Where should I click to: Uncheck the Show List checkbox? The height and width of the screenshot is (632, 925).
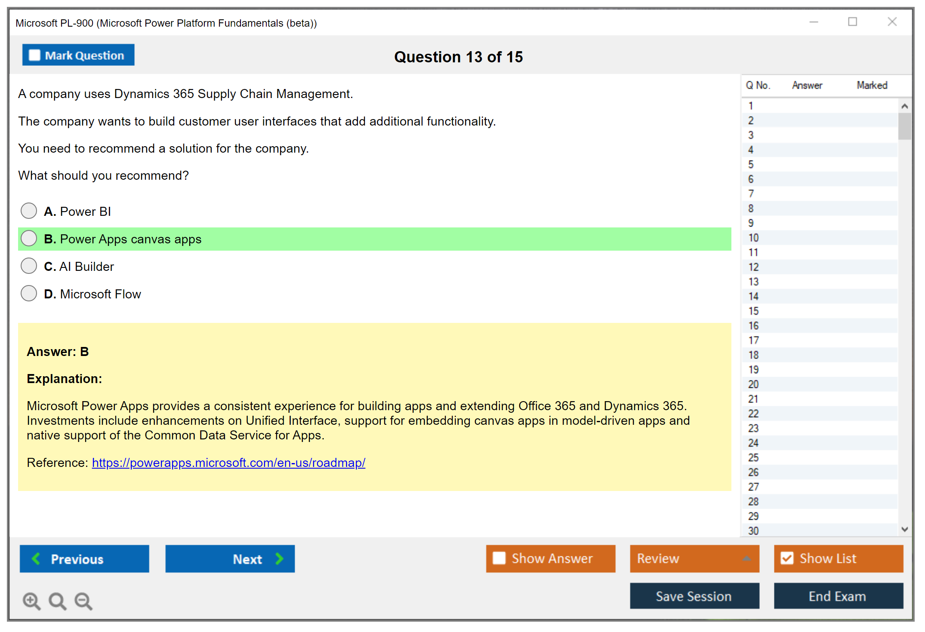[x=787, y=558]
